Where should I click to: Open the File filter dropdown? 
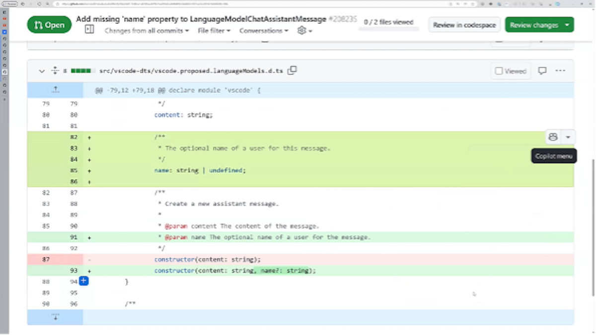coord(214,31)
